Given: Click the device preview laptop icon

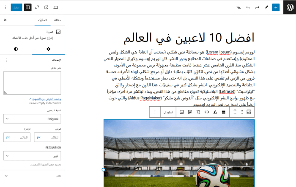Looking at the screenshot, I should (x=55, y=7).
